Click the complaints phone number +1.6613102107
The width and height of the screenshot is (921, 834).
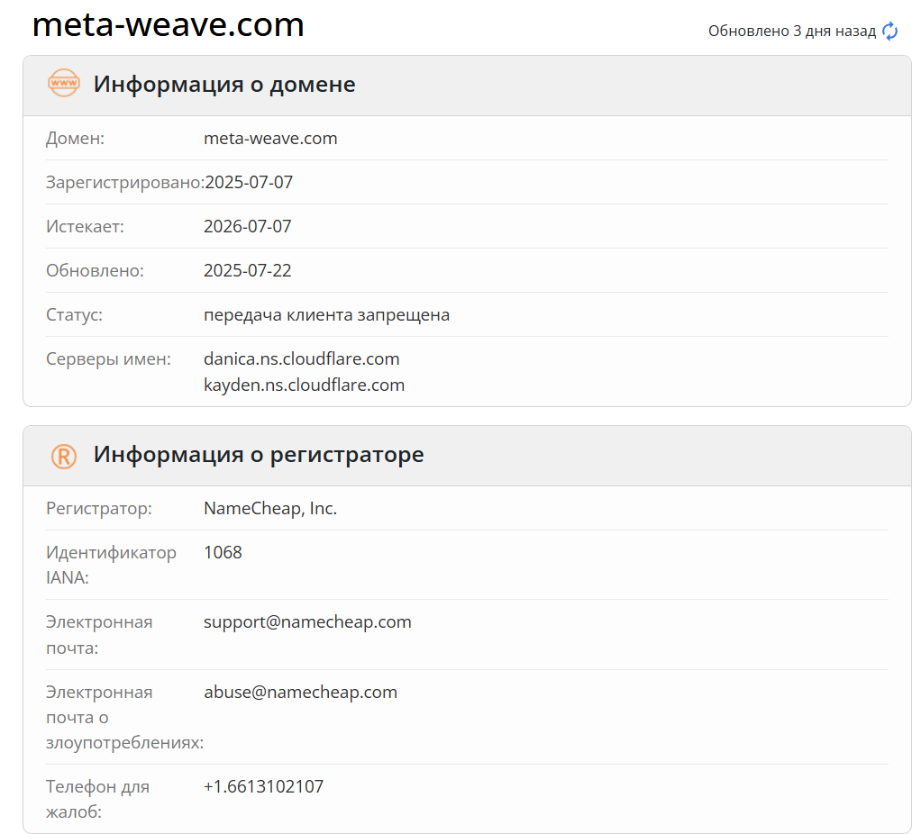[x=263, y=787]
